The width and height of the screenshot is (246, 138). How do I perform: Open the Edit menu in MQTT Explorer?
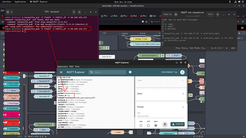pyautogui.click(x=71, y=67)
